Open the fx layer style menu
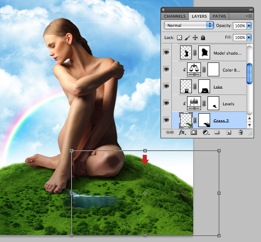This screenshot has height=242, width=261. click(182, 132)
